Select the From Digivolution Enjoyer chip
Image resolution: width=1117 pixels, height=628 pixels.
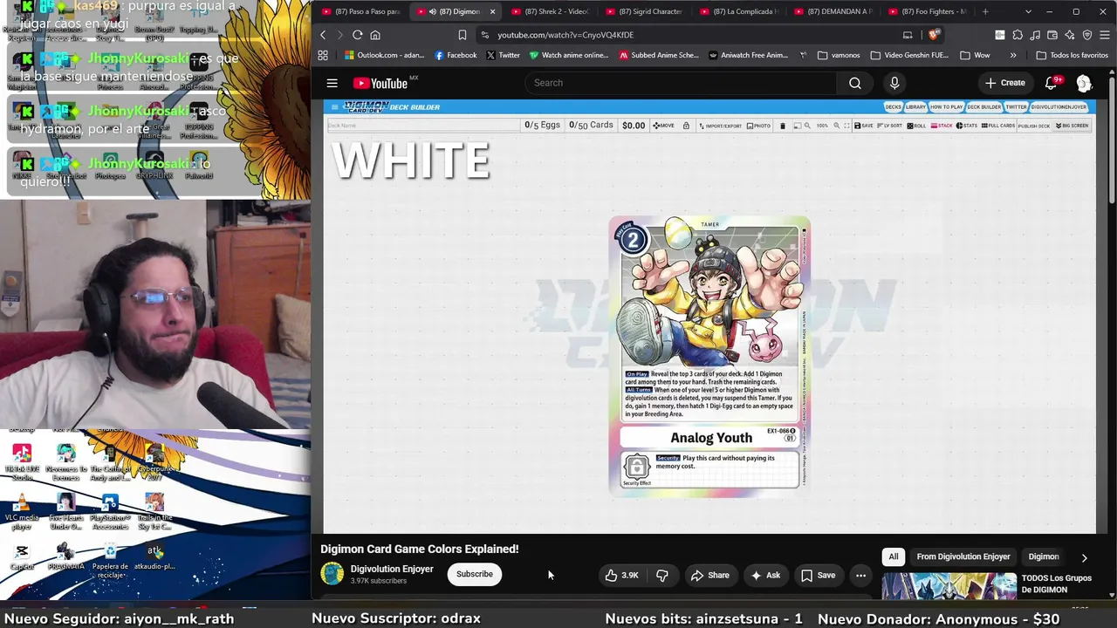pyautogui.click(x=963, y=556)
